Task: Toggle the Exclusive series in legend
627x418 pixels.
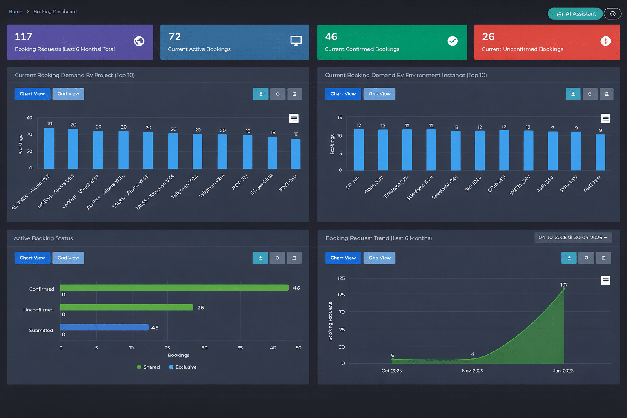Action: [183, 367]
